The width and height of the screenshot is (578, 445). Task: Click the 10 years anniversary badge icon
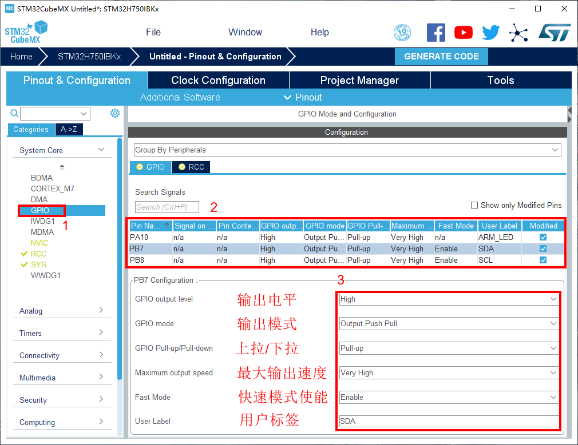403,33
